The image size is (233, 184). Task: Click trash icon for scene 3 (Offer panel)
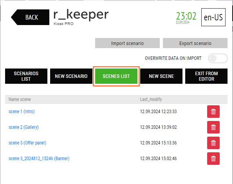click(x=213, y=143)
